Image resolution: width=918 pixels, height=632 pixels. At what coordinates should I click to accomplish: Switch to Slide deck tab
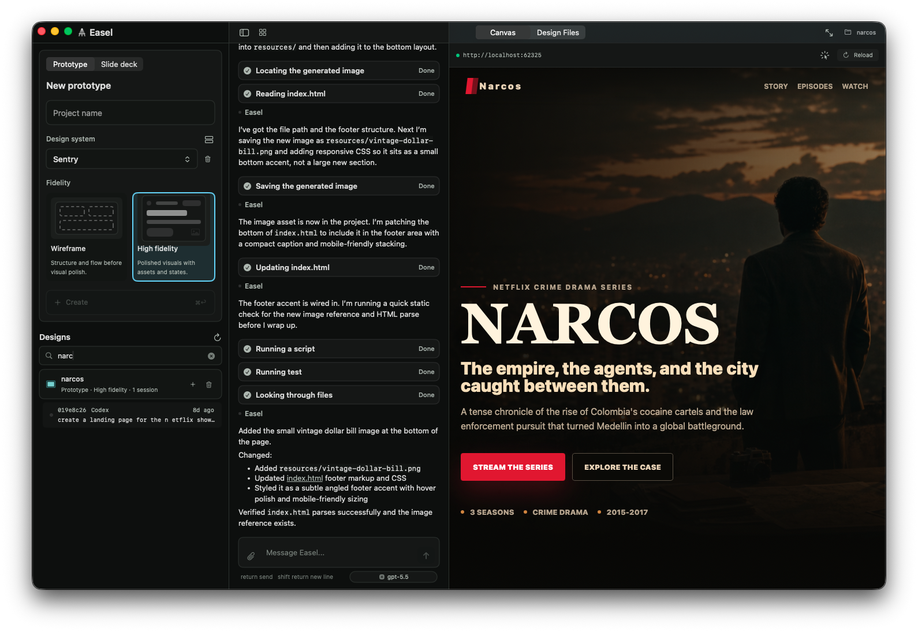coord(119,65)
